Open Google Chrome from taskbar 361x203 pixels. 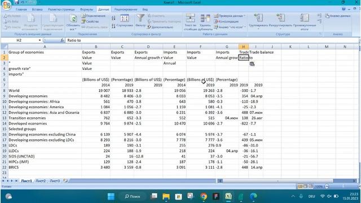tap(204, 196)
